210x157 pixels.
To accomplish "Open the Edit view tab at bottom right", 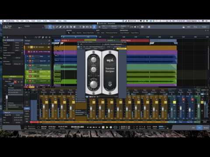I will (193, 128).
